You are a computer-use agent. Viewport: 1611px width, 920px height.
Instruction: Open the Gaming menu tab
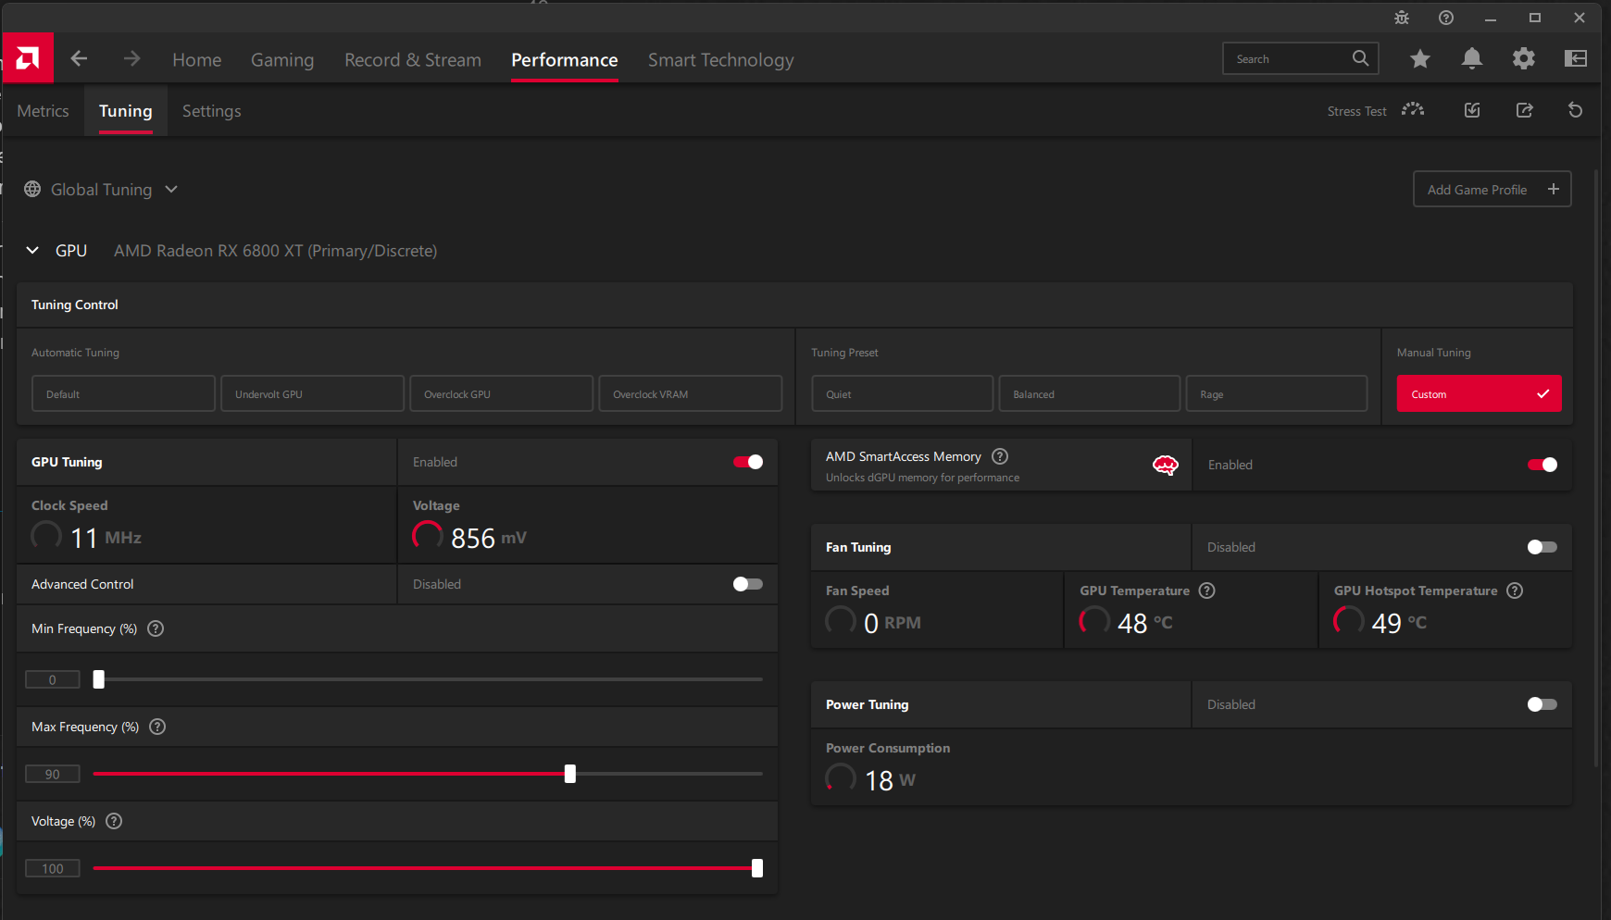tap(282, 60)
